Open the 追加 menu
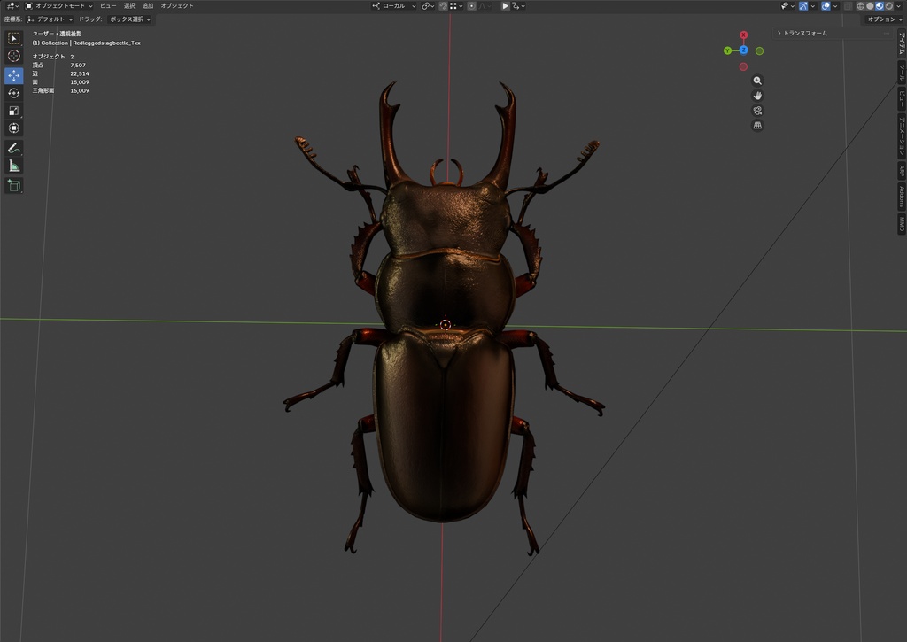 148,6
